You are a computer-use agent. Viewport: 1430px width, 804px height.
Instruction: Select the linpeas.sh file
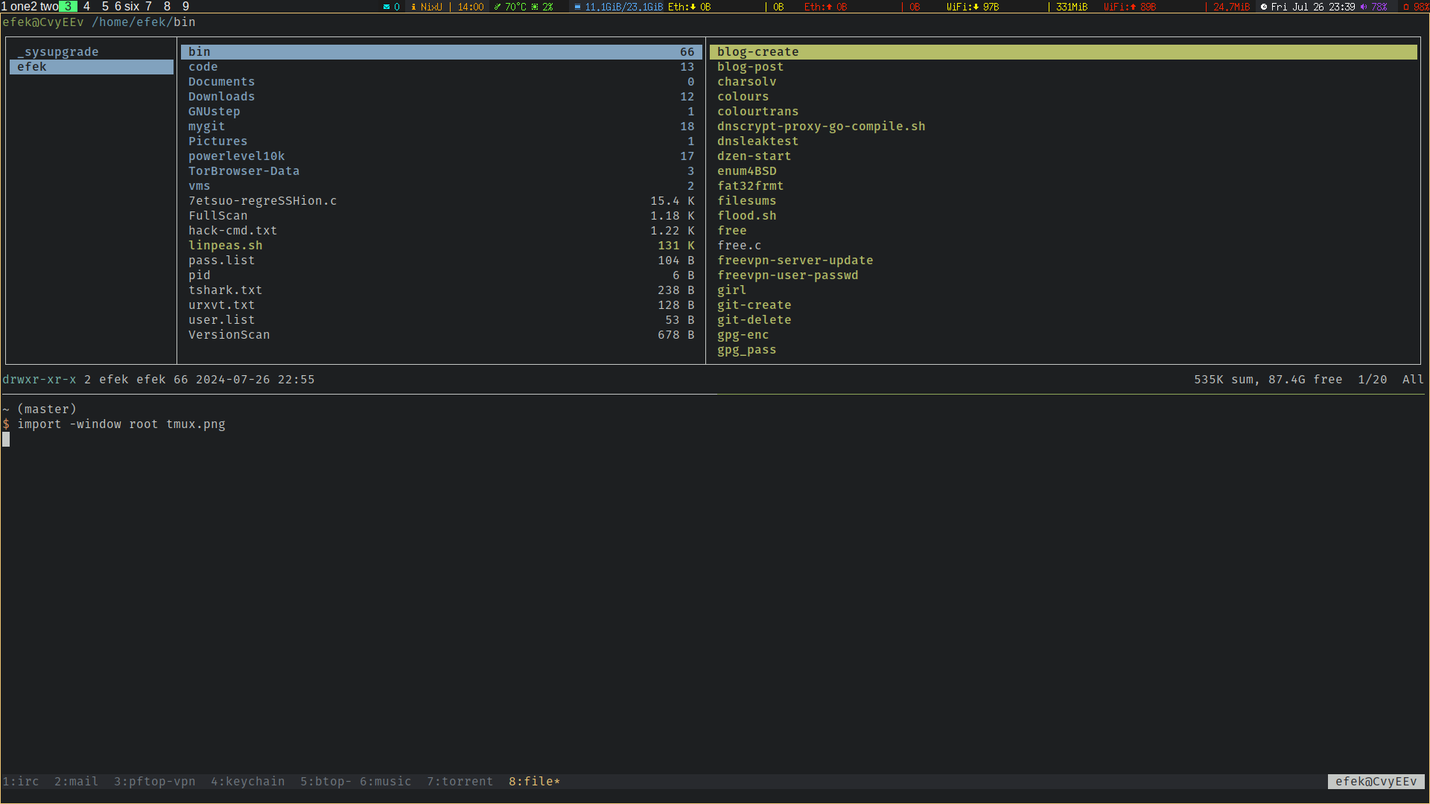point(225,246)
